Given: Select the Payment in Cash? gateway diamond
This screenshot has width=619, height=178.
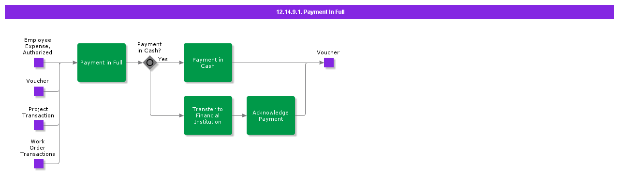Looking at the screenshot, I should coord(150,63).
